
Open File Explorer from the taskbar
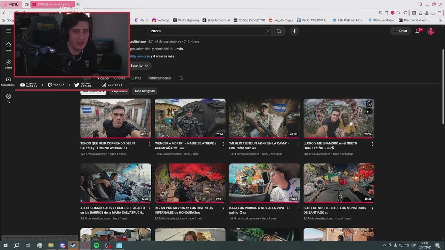[x=51, y=245]
